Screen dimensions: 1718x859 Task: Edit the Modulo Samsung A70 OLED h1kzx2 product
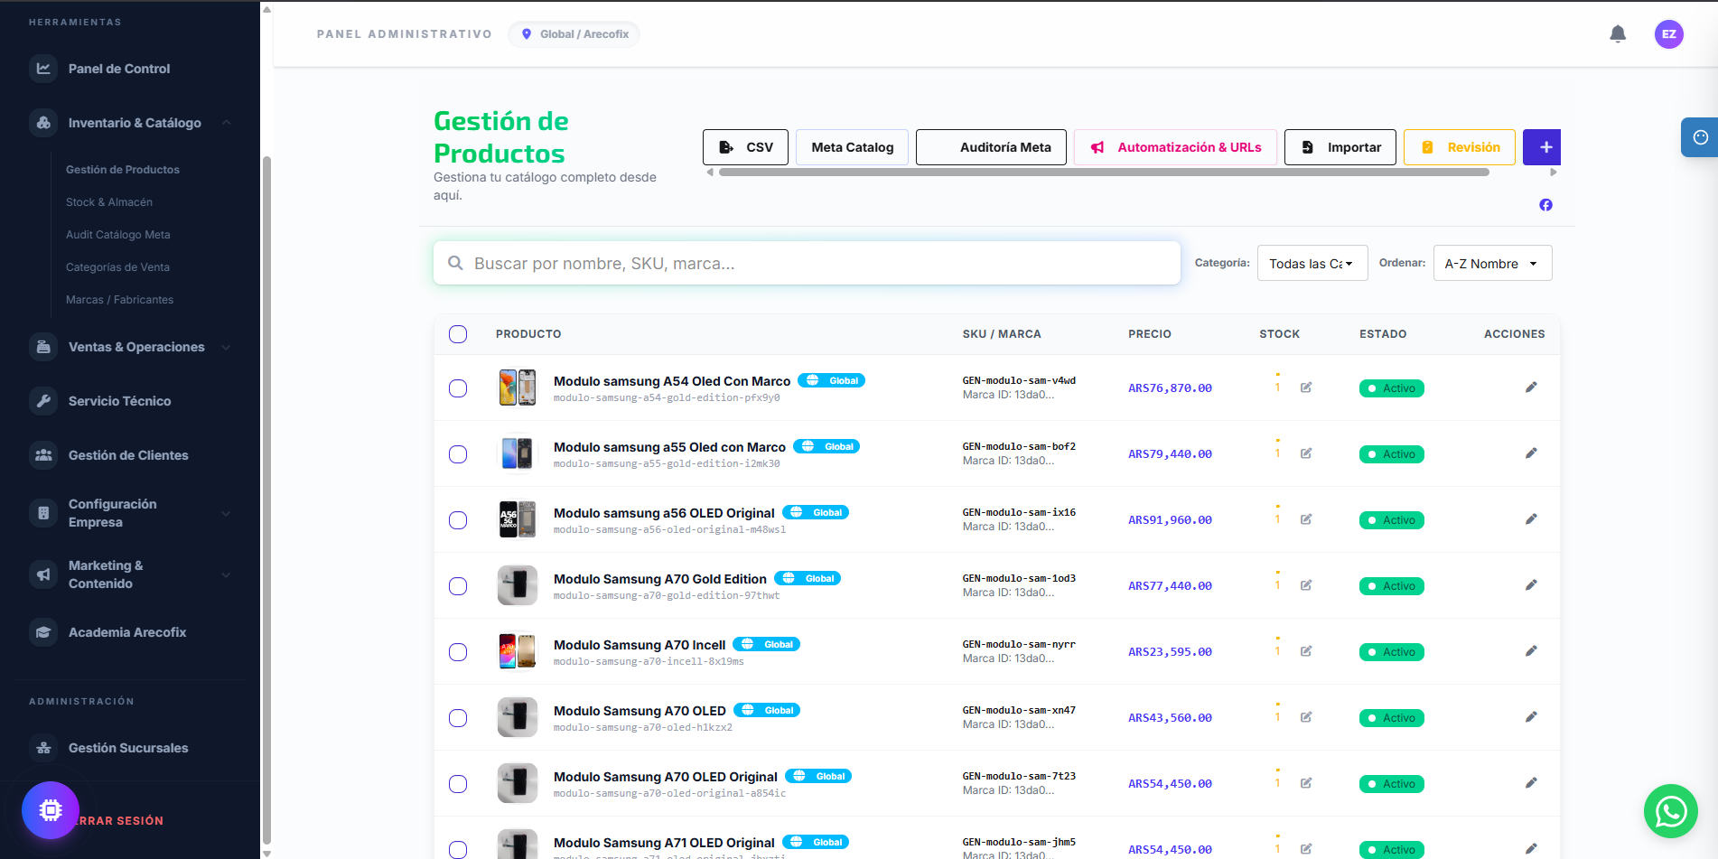pos(1531,717)
